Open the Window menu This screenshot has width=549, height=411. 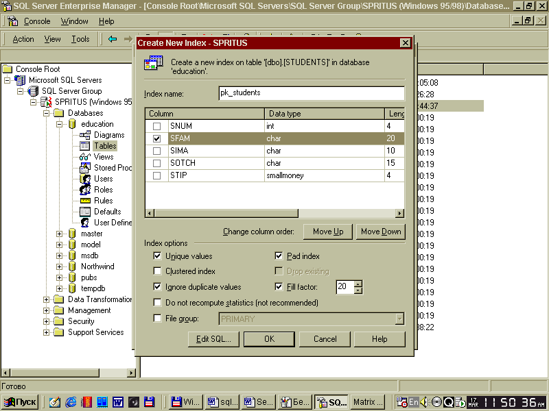[75, 21]
